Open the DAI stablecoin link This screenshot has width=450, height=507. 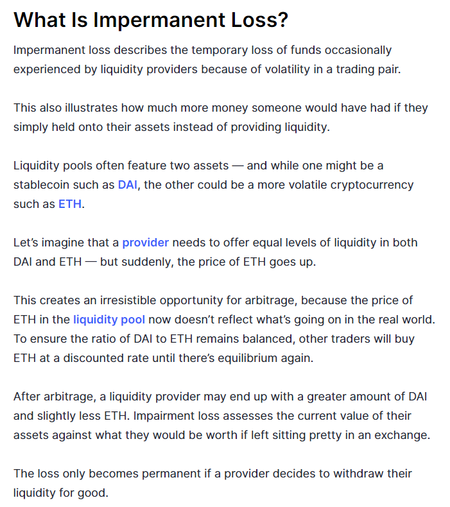(x=128, y=185)
